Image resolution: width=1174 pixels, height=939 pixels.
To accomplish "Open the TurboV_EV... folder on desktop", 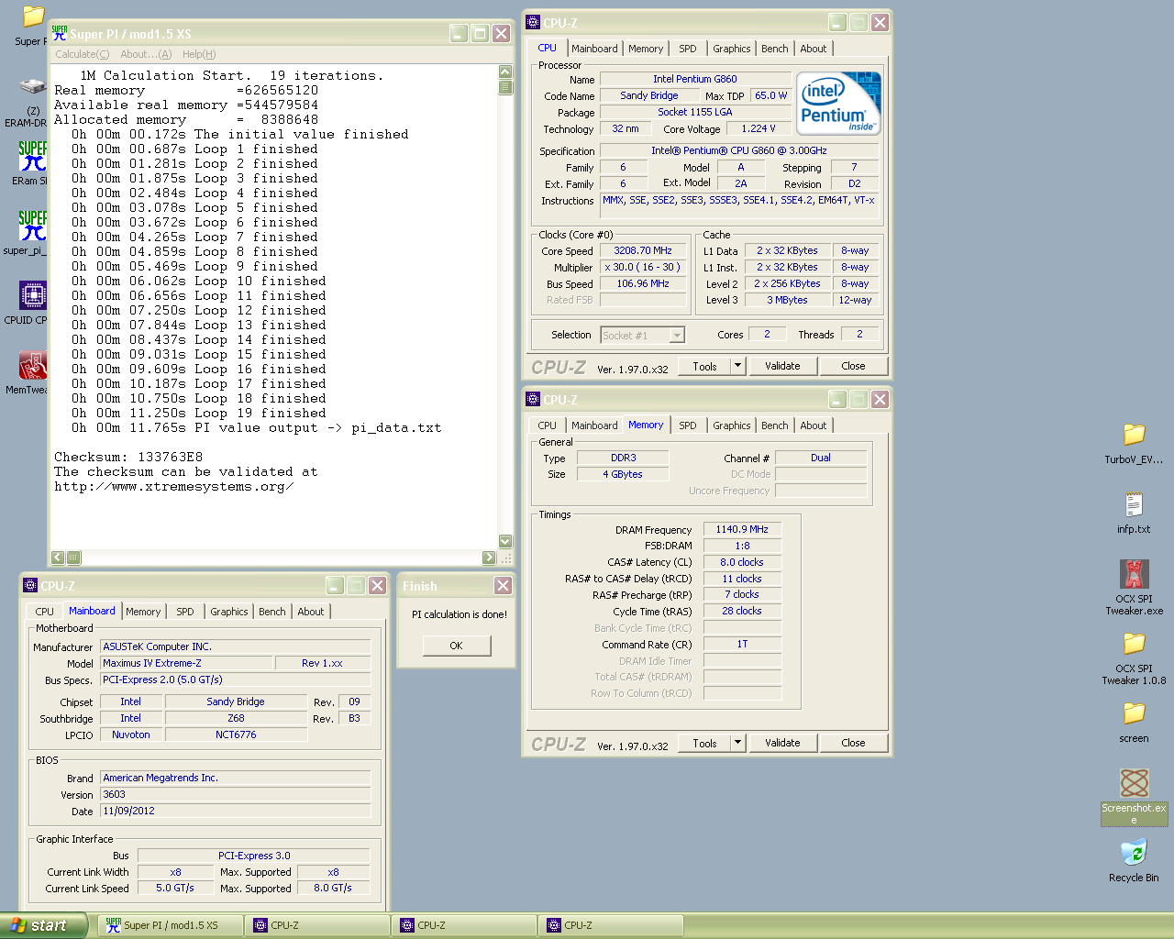I will tap(1134, 434).
